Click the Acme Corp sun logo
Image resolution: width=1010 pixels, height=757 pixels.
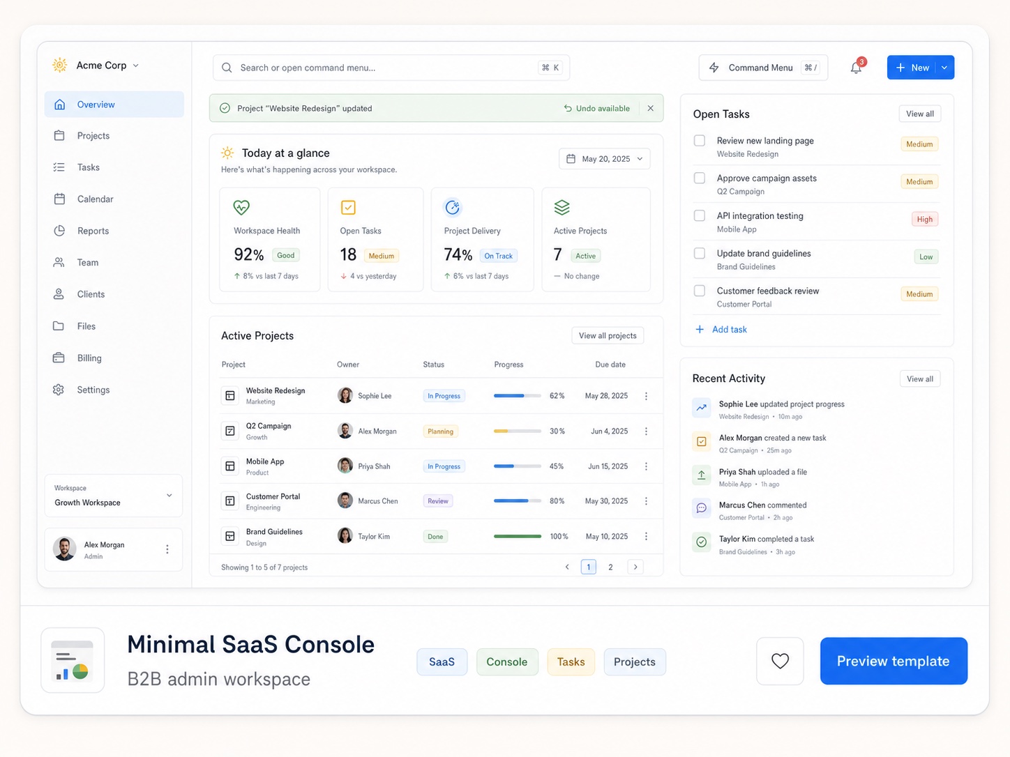pos(60,65)
